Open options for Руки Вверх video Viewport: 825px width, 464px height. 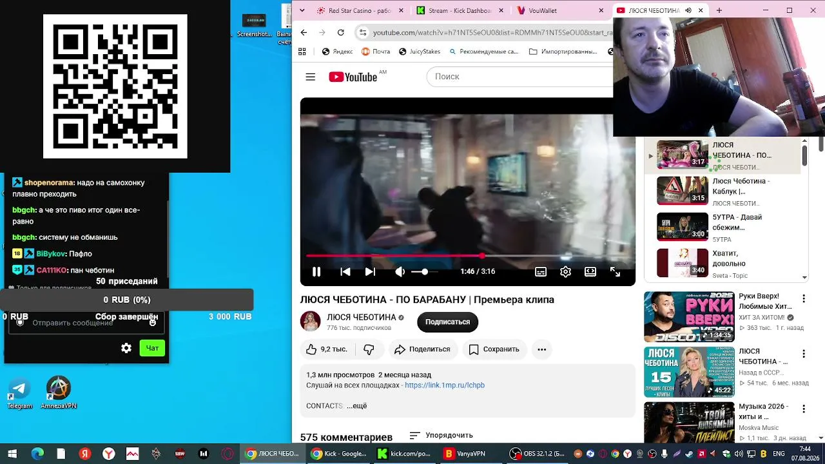pos(804,299)
